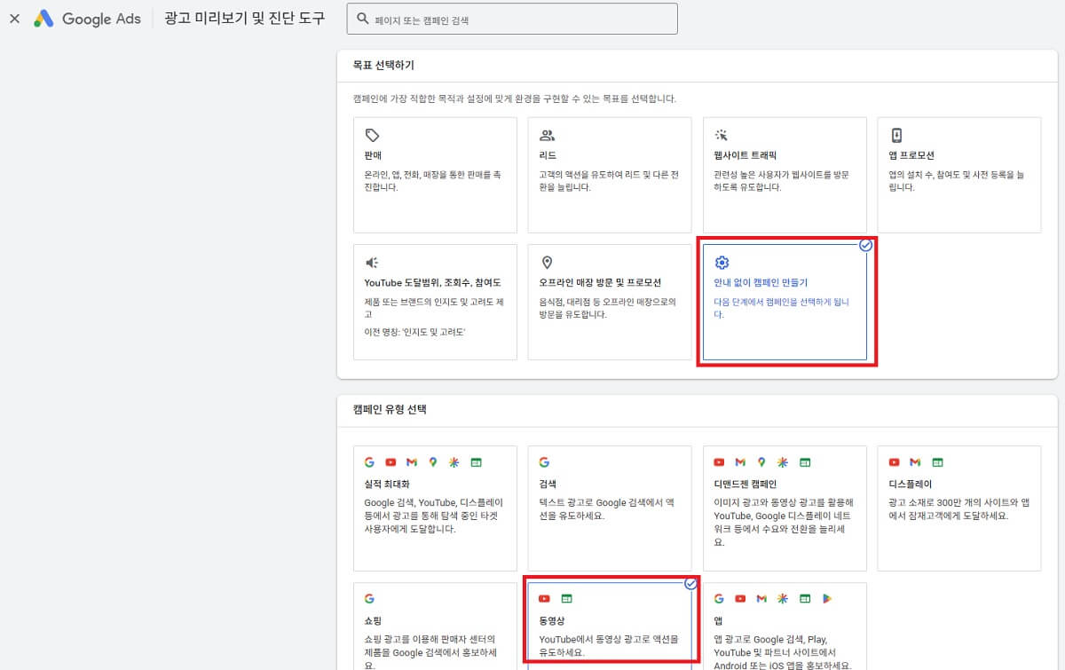Screen dimensions: 1065x670
Task: Select the 판매 goal title
Action: click(374, 155)
